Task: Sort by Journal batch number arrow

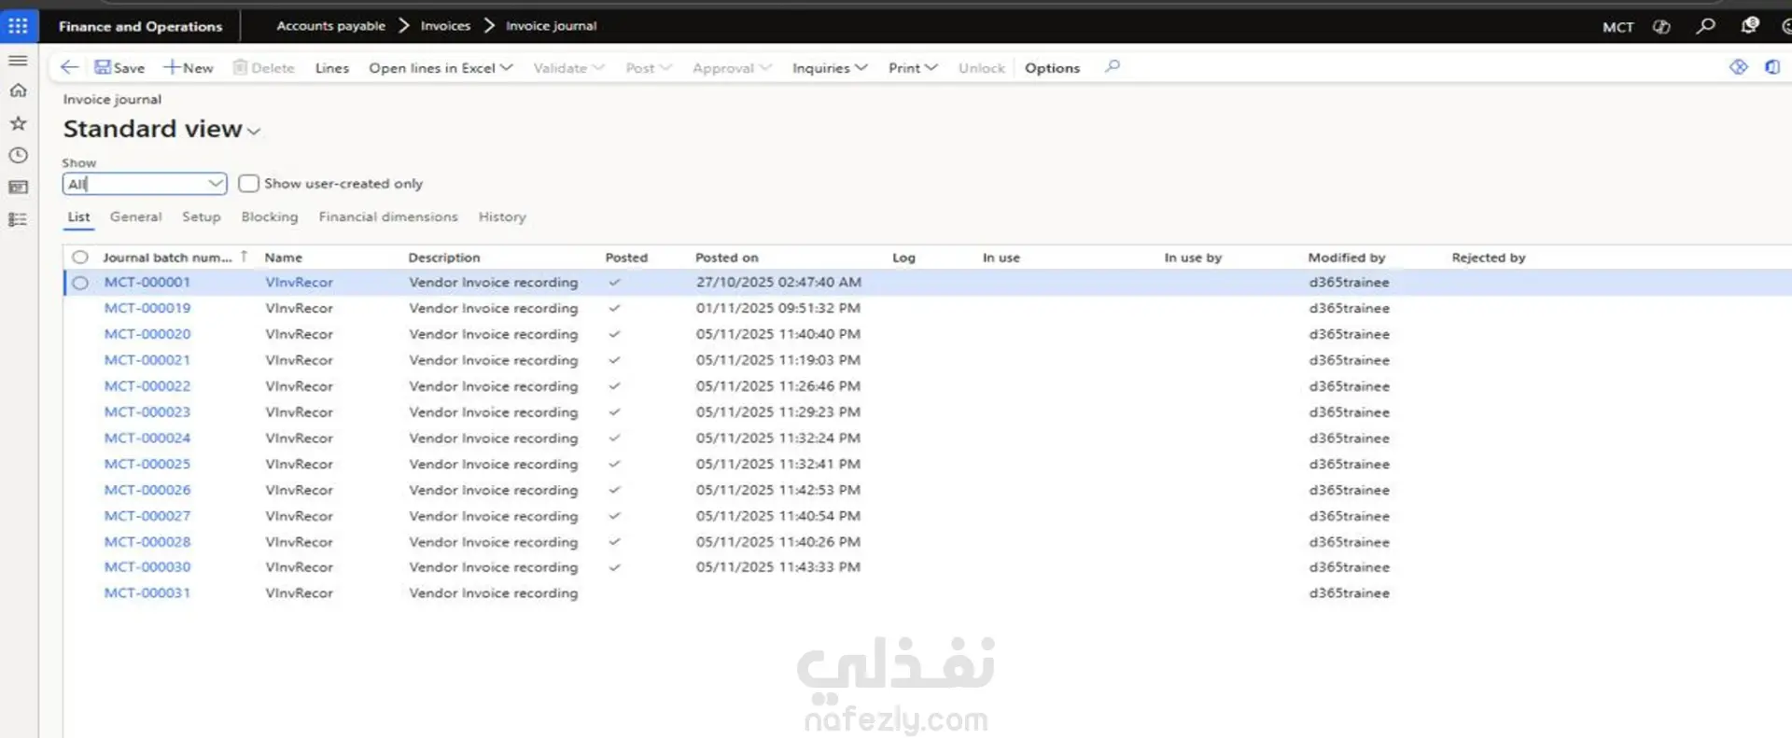Action: tap(244, 257)
